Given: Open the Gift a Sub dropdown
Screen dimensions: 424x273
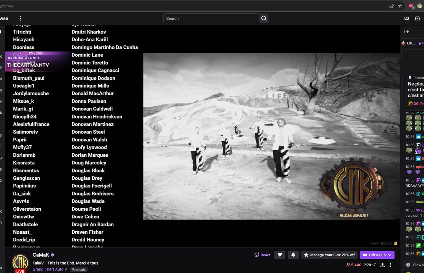Looking at the screenshot, I should tap(377, 255).
